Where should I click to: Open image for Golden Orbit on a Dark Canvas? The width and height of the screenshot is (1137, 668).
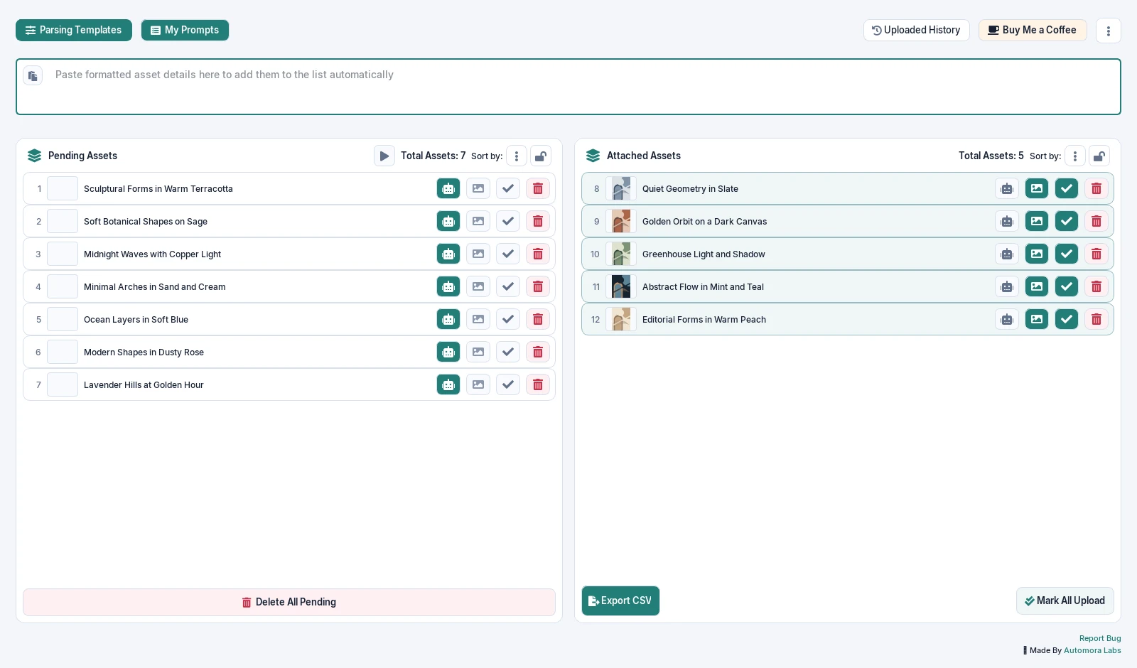[x=1037, y=221]
